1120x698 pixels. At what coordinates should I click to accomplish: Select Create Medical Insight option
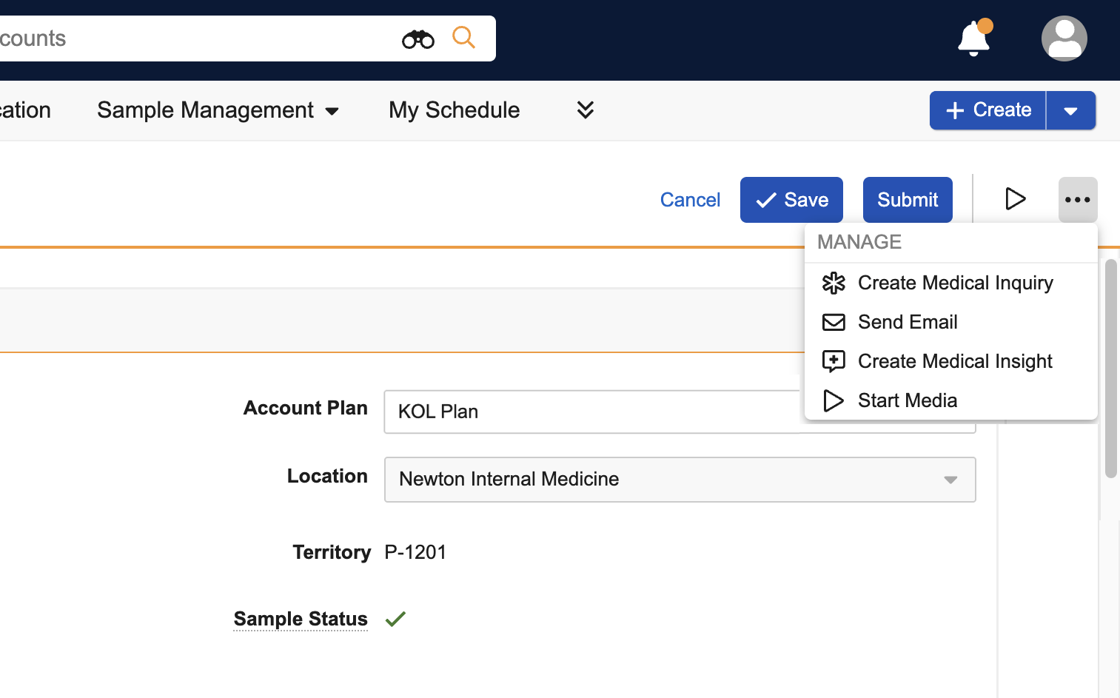954,361
